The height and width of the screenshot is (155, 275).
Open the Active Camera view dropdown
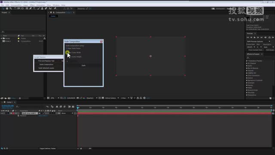pyautogui.click(x=112, y=98)
